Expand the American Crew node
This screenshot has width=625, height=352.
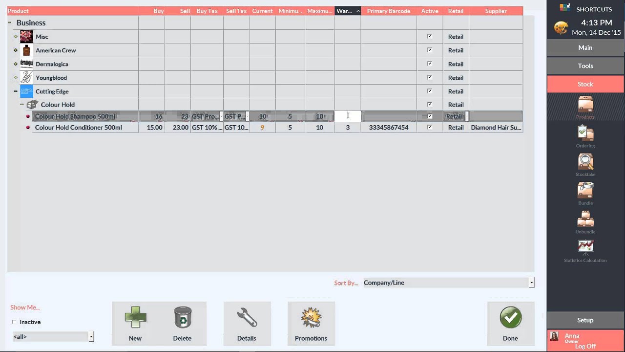16,50
